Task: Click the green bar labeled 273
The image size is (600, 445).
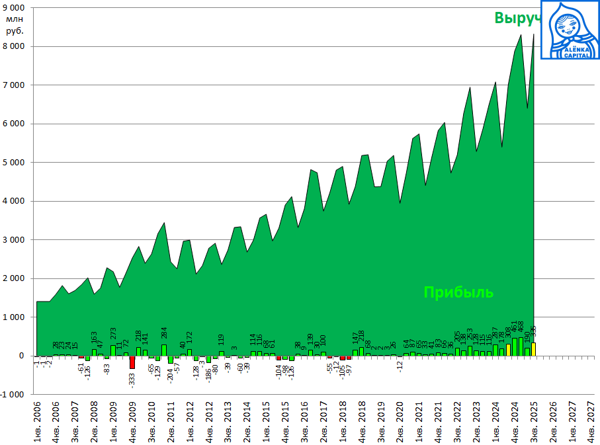Action: pyautogui.click(x=113, y=350)
